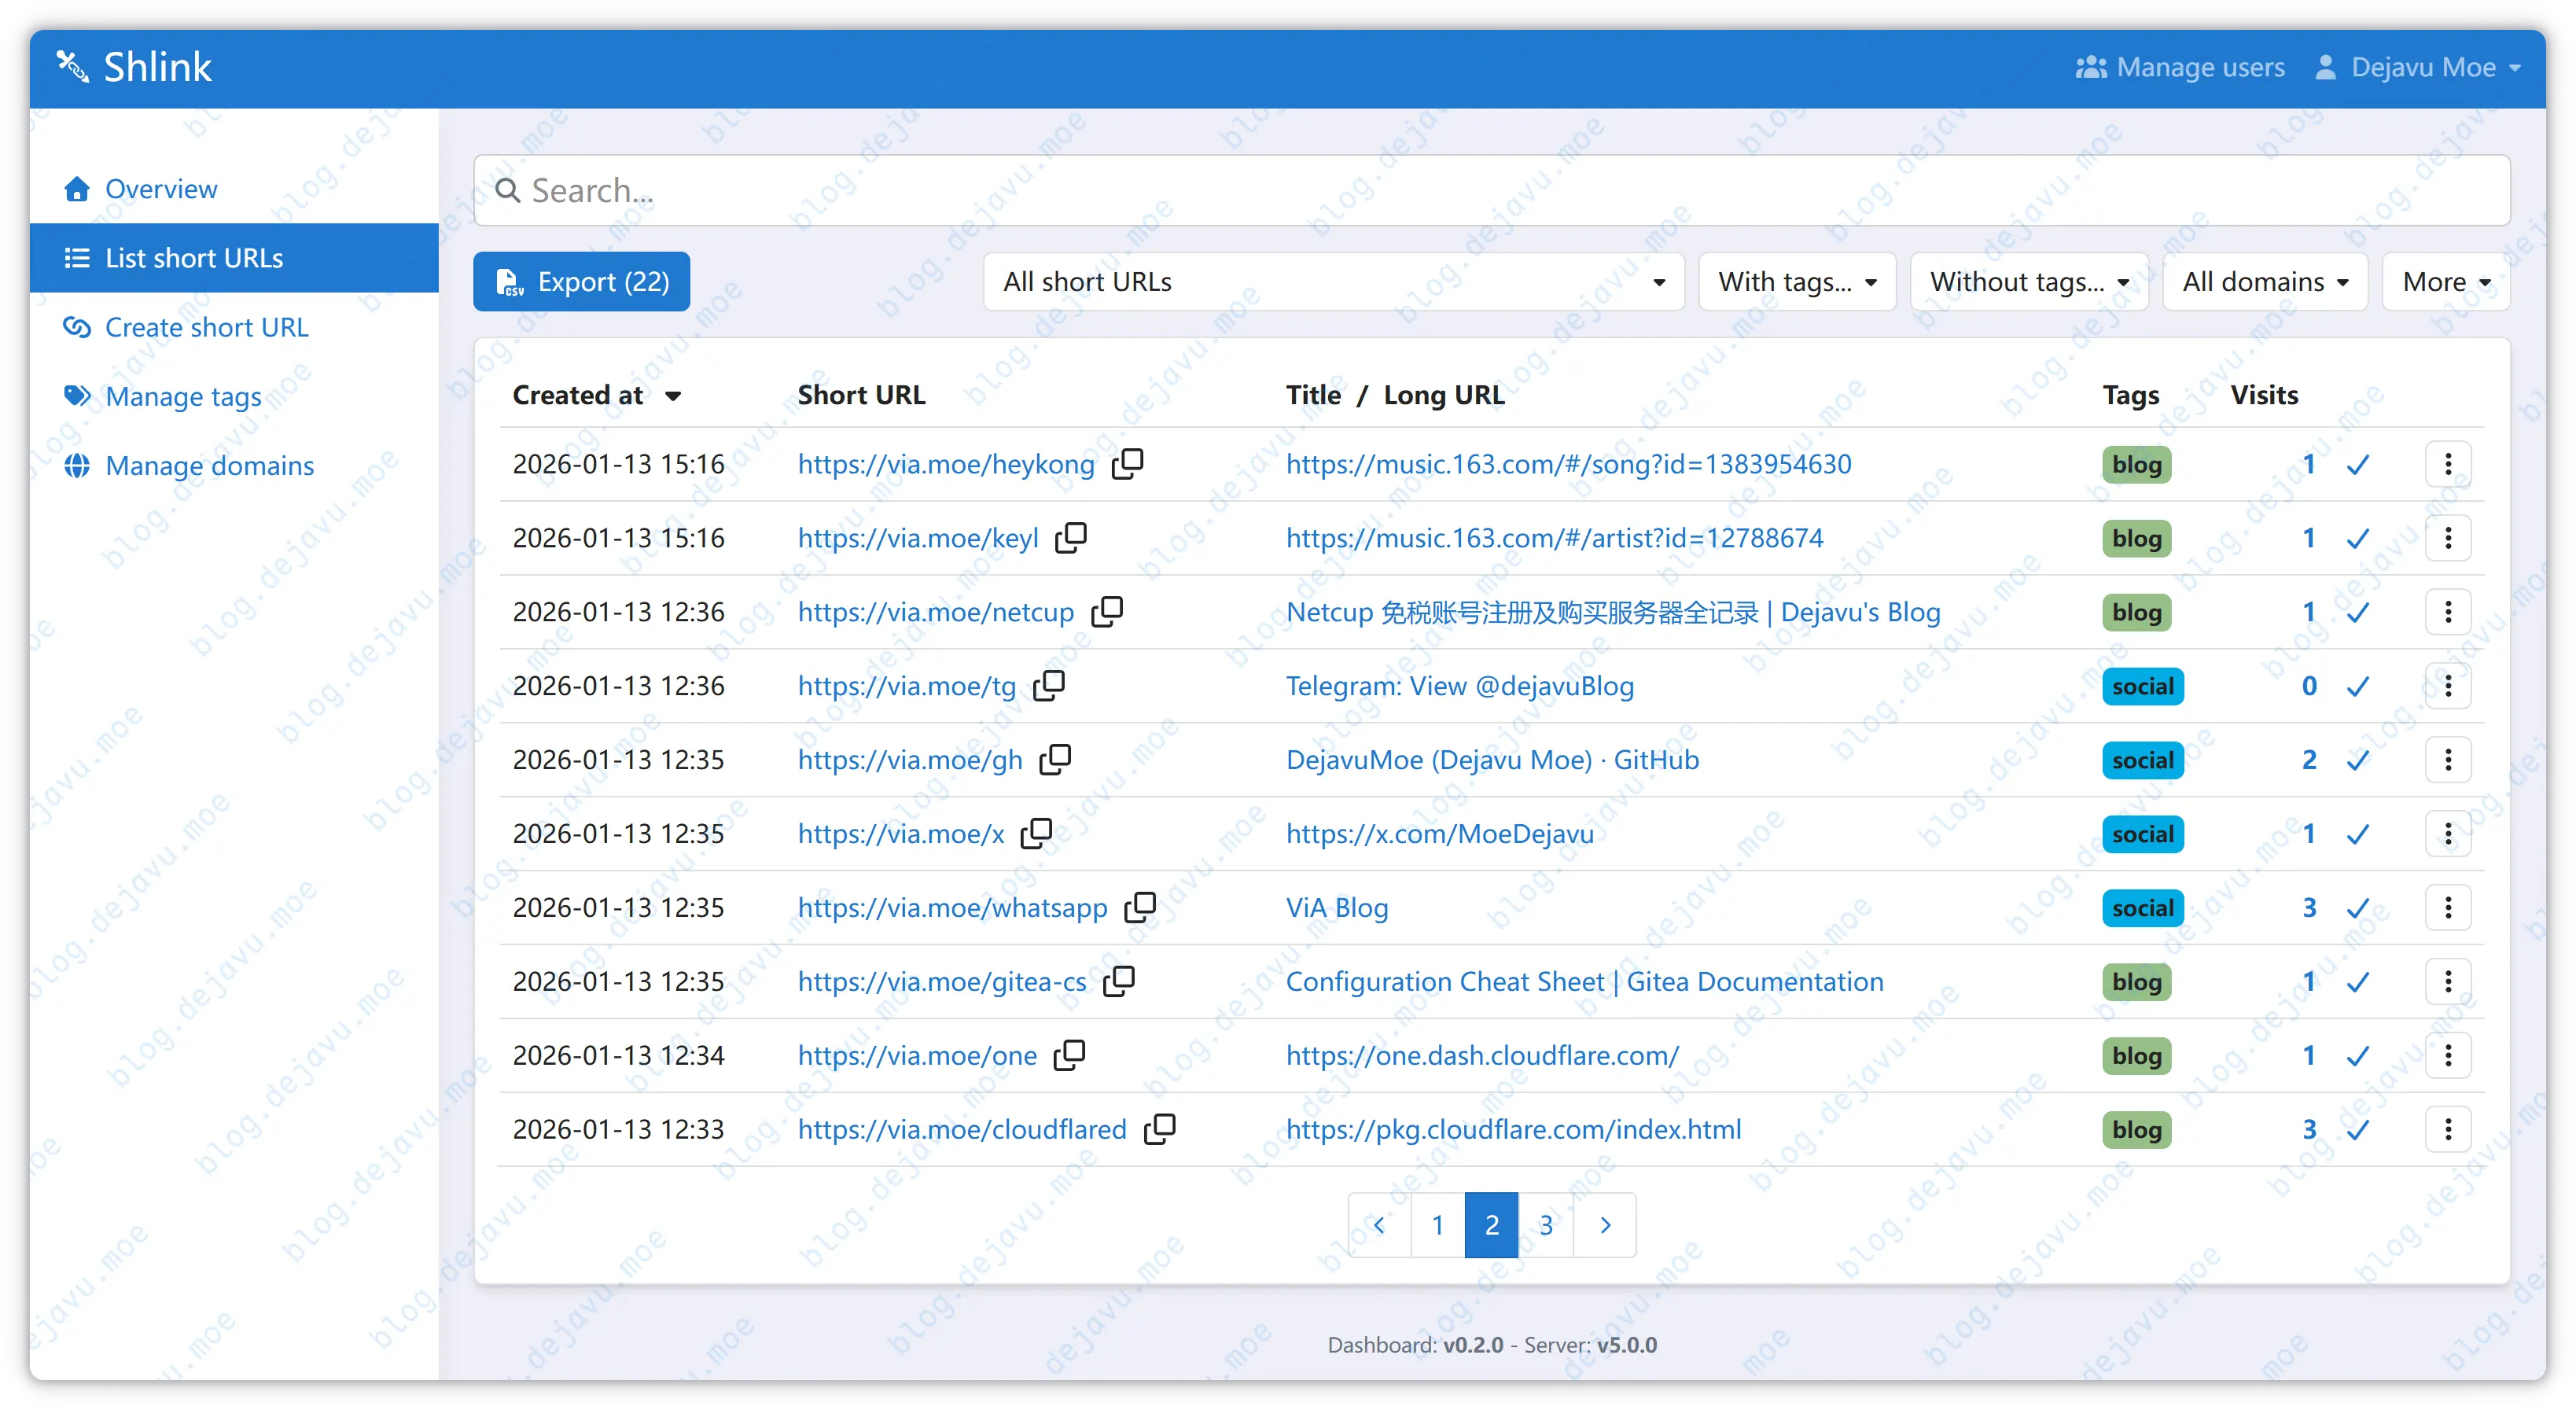Click the Shlink logo icon
The image size is (2576, 1410).
[72, 66]
